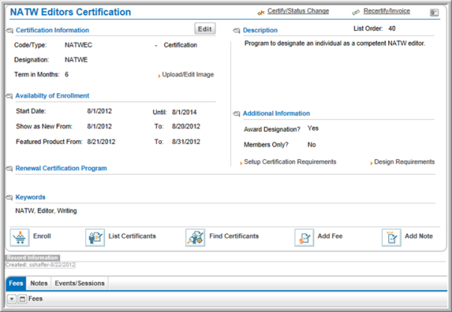Click the To date 8/31/2012
This screenshot has height=312, width=452.
click(x=186, y=142)
